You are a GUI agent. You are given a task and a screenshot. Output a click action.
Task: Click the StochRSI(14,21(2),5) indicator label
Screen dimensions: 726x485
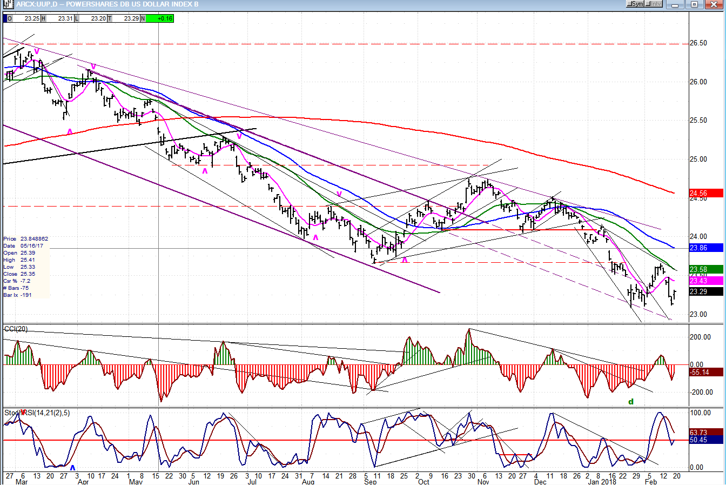pyautogui.click(x=37, y=413)
